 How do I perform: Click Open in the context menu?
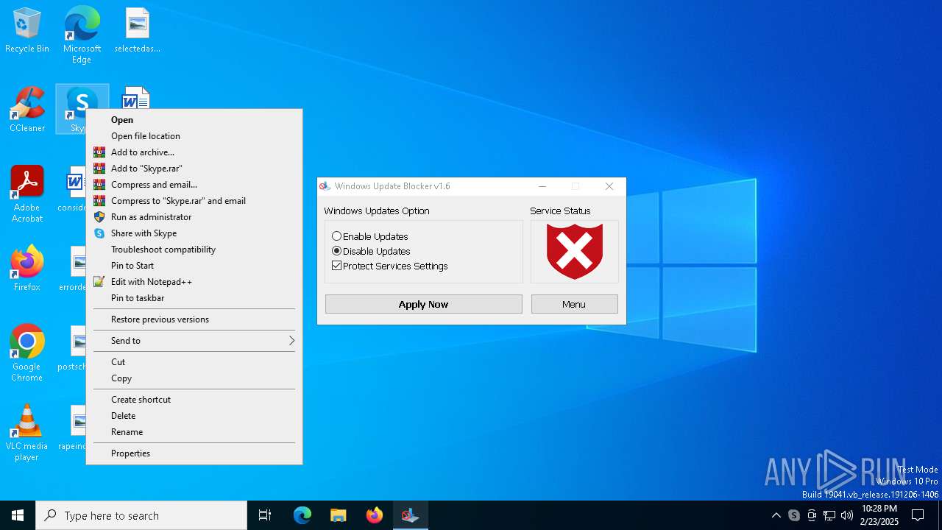(x=194, y=120)
